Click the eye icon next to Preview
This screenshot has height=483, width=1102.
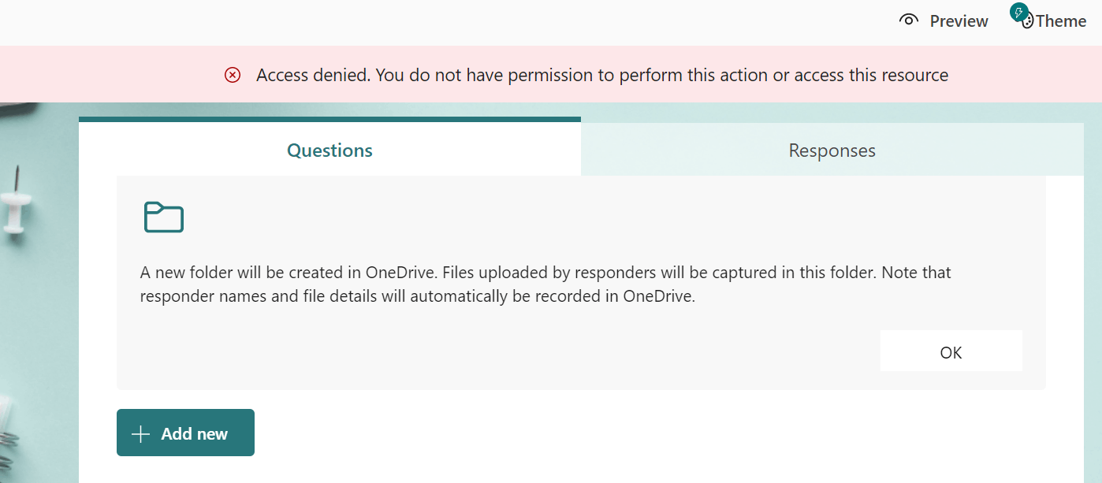(909, 20)
